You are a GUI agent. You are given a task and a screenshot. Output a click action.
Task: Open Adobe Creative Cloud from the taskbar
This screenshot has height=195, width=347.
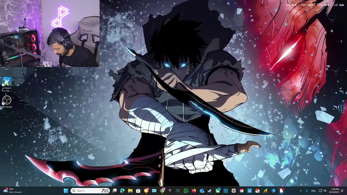point(242,191)
